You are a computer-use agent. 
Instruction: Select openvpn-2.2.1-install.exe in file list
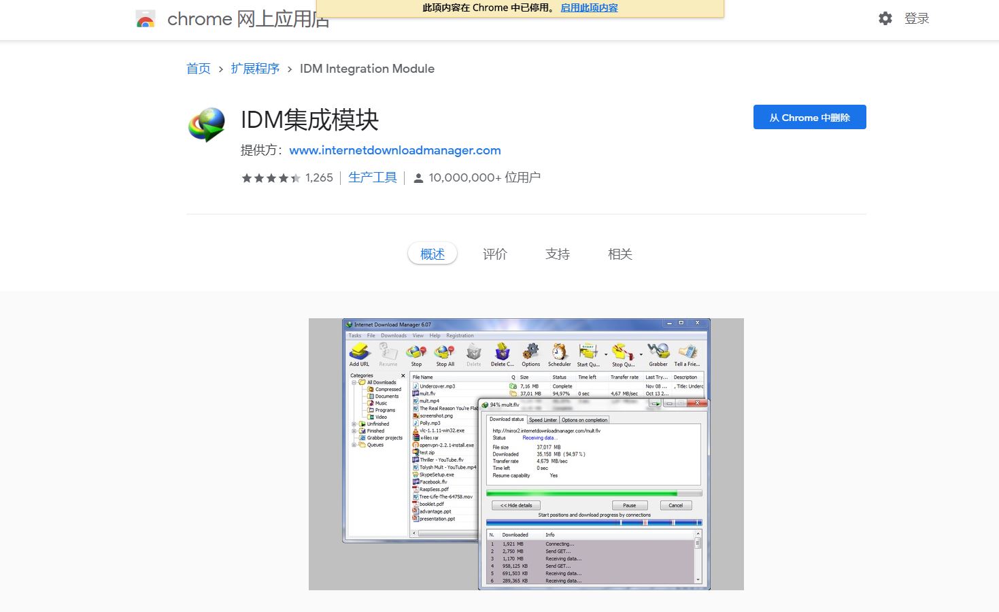pyautogui.click(x=444, y=445)
